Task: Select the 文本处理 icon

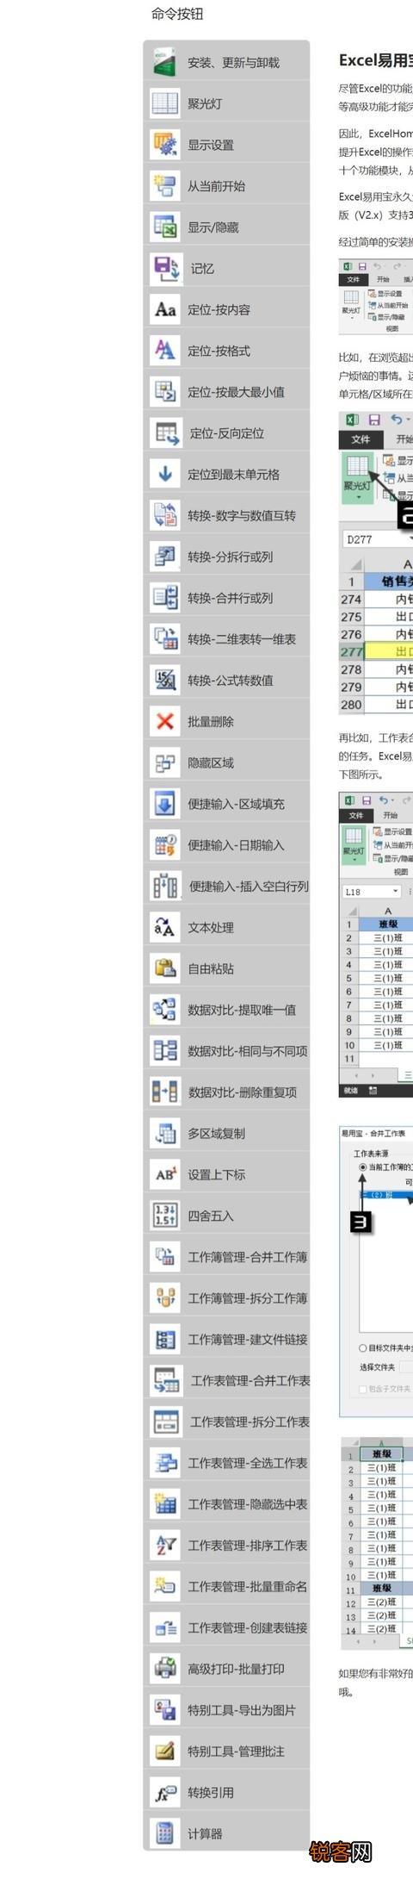Action: tap(164, 928)
